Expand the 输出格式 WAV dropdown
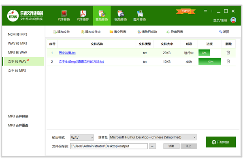 (82, 137)
